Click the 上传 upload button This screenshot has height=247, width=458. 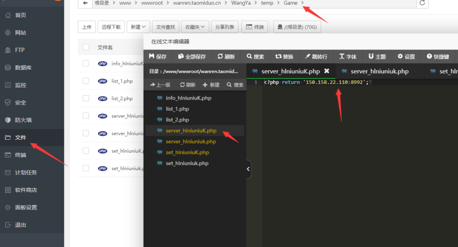(x=87, y=27)
